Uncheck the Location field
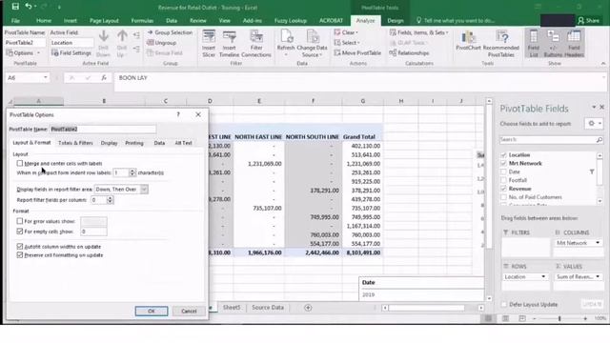The image size is (610, 343). (x=504, y=154)
